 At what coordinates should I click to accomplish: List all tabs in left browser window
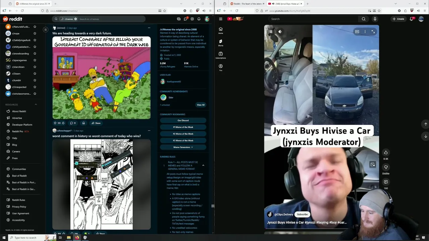[181, 4]
